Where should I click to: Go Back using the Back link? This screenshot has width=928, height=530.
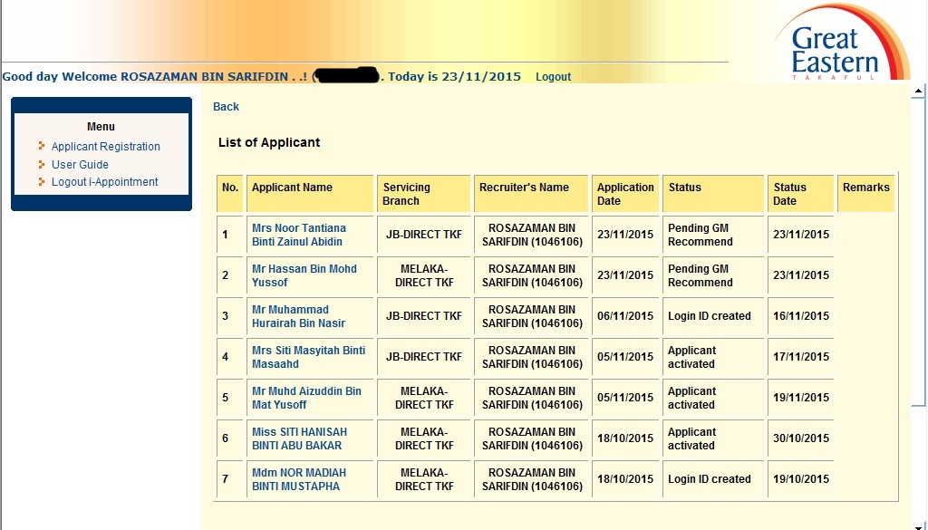click(x=226, y=107)
